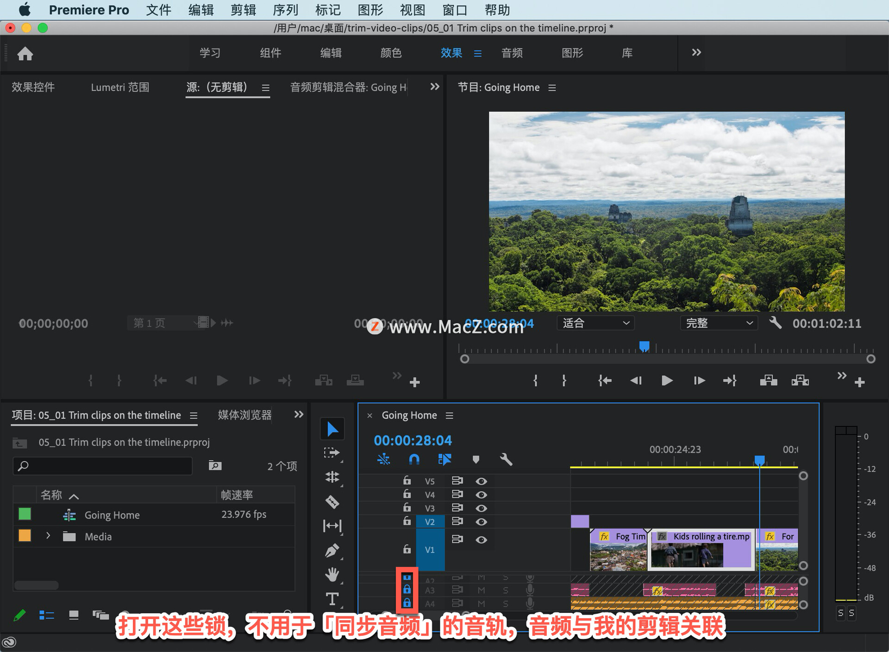Select the Ripple Edit tool
The width and height of the screenshot is (889, 652).
coord(332,477)
